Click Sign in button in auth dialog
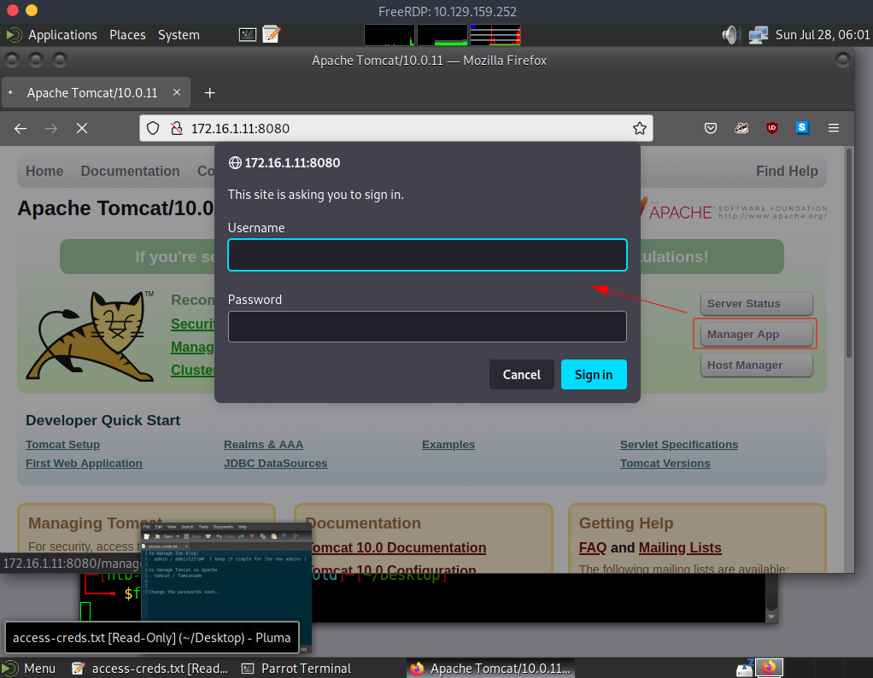Screen dimensions: 873x678 [593, 375]
